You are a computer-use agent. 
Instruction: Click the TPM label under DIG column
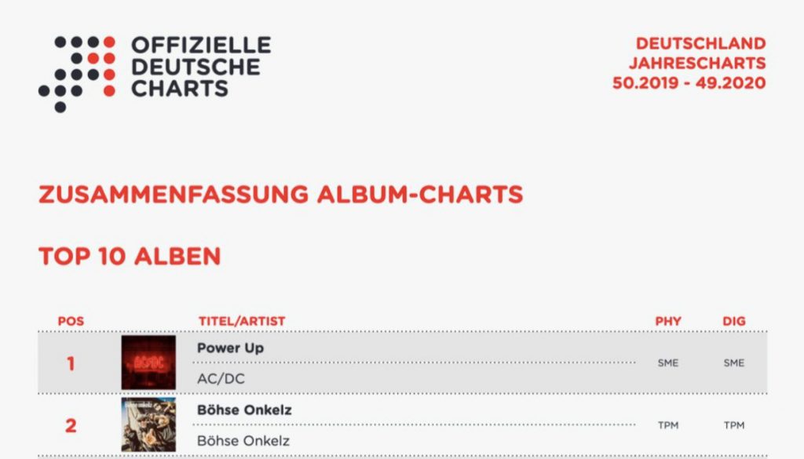[734, 425]
